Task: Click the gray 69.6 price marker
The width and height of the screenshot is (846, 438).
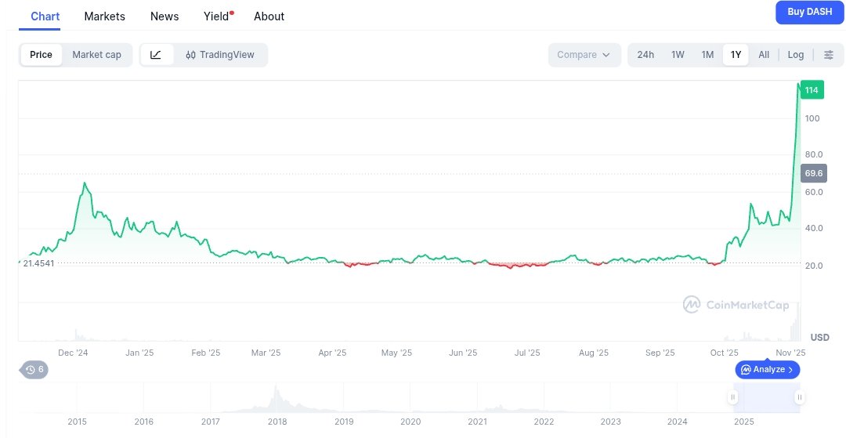Action: 813,173
